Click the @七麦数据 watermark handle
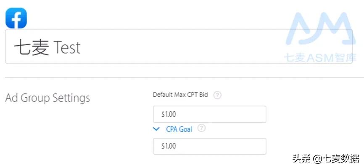364x168 pixels. [x=336, y=158]
